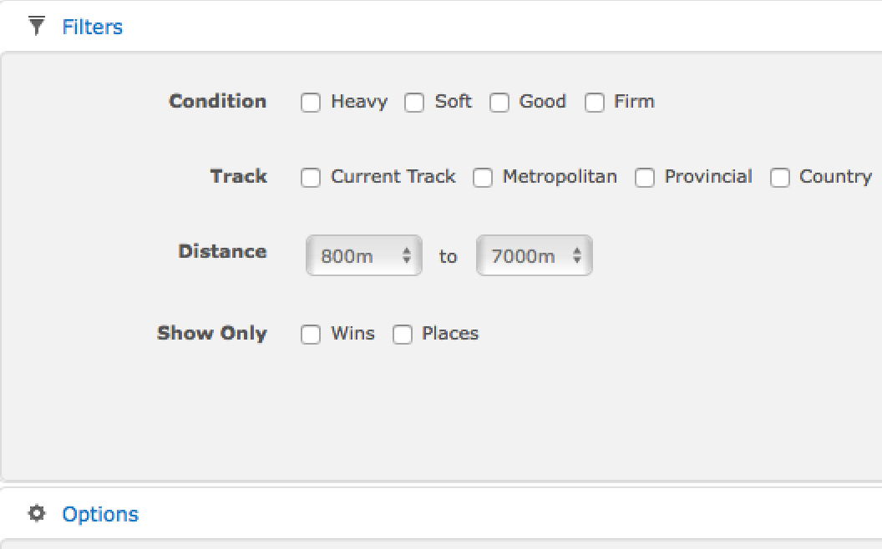
Task: Tick the Soft condition checkbox
Action: [x=414, y=103]
